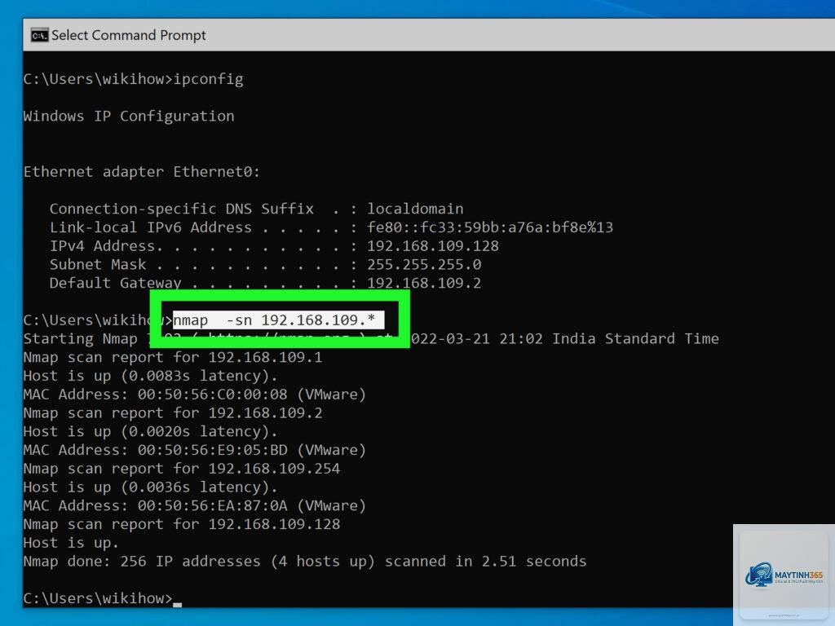
Task: Click the Default Gateway 192.168.109.2 line
Action: 265,283
